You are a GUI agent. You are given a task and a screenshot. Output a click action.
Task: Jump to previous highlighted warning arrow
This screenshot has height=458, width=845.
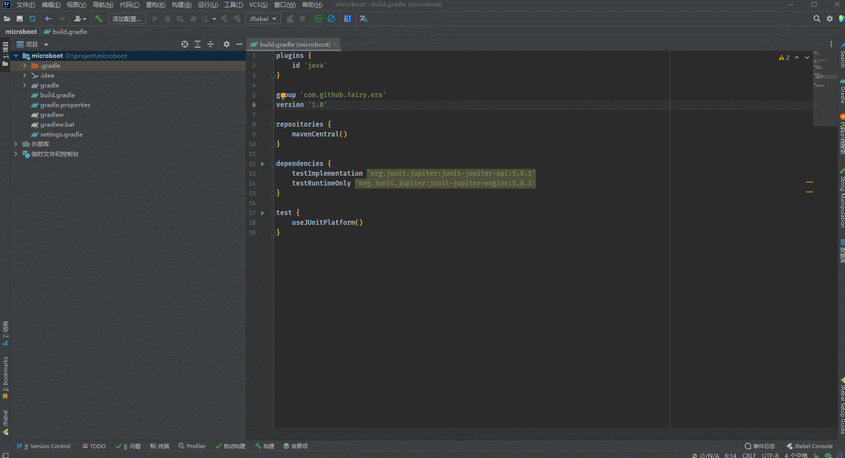tap(797, 57)
